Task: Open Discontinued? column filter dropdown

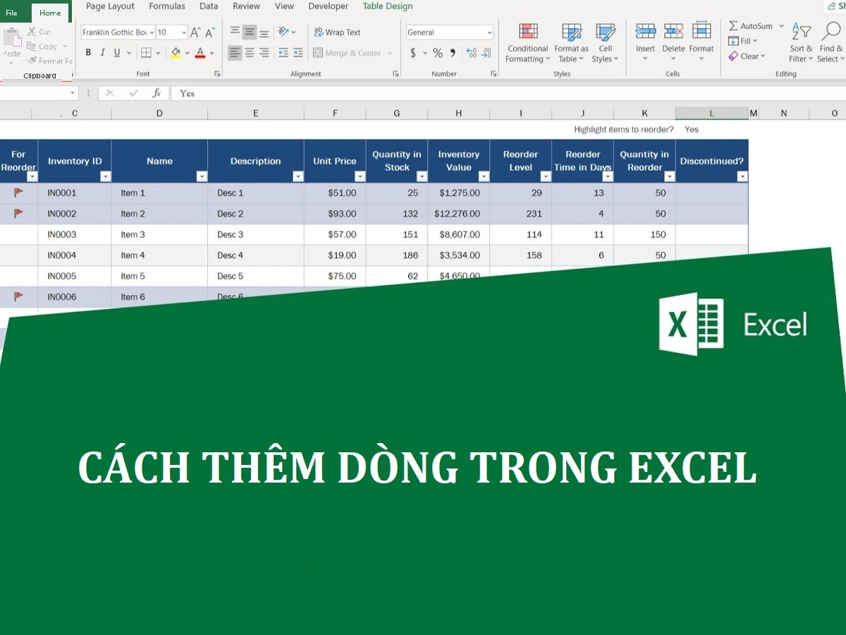Action: click(x=742, y=176)
